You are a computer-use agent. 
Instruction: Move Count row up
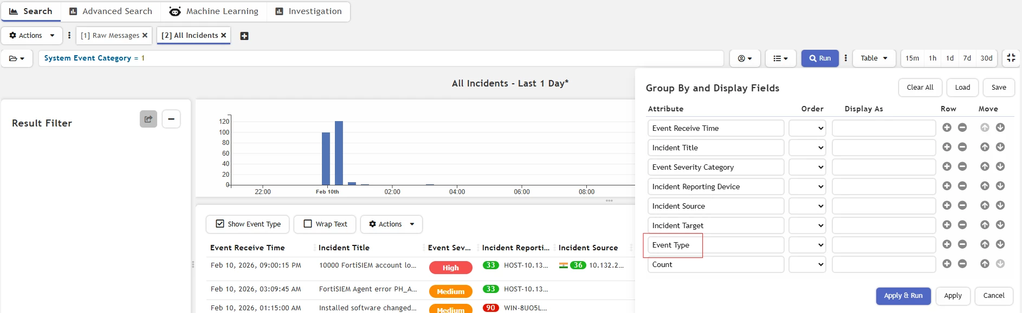985,264
